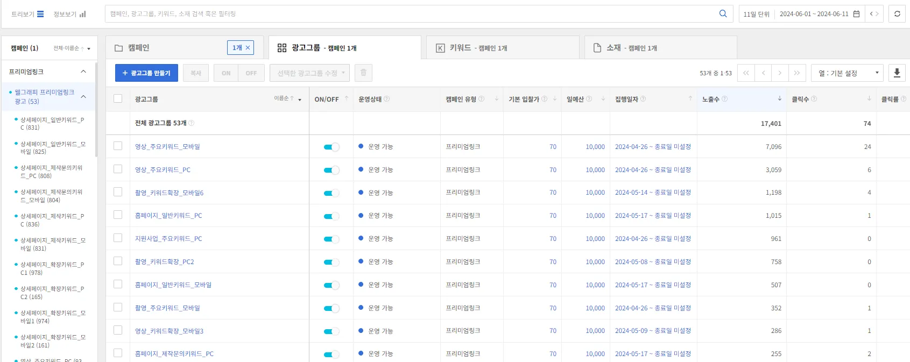
Task: Remove the 1개 campaign filter chip
Action: (248, 48)
